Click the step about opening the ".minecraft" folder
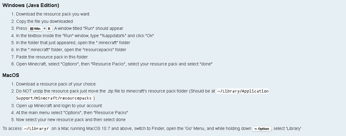The width and height of the screenshot is (346, 136). click(x=73, y=43)
